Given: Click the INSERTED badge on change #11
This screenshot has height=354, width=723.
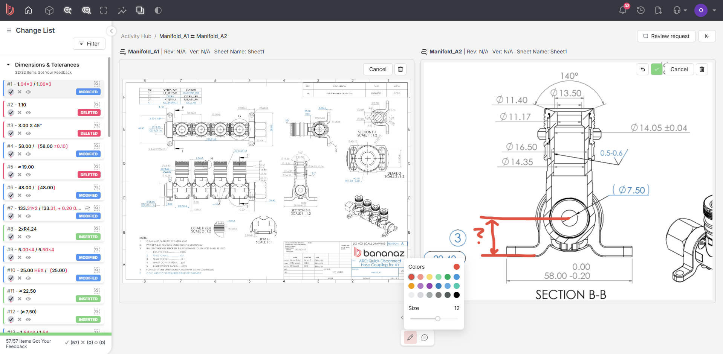Looking at the screenshot, I should click(88, 299).
